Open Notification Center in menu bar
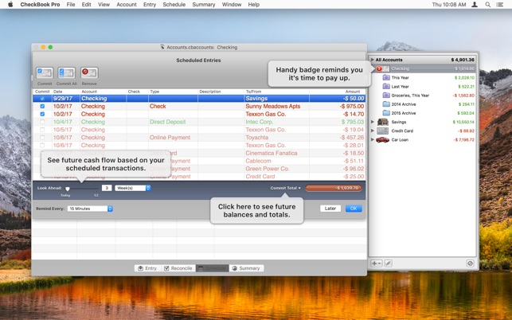The width and height of the screenshot is (512, 320). 500,5
